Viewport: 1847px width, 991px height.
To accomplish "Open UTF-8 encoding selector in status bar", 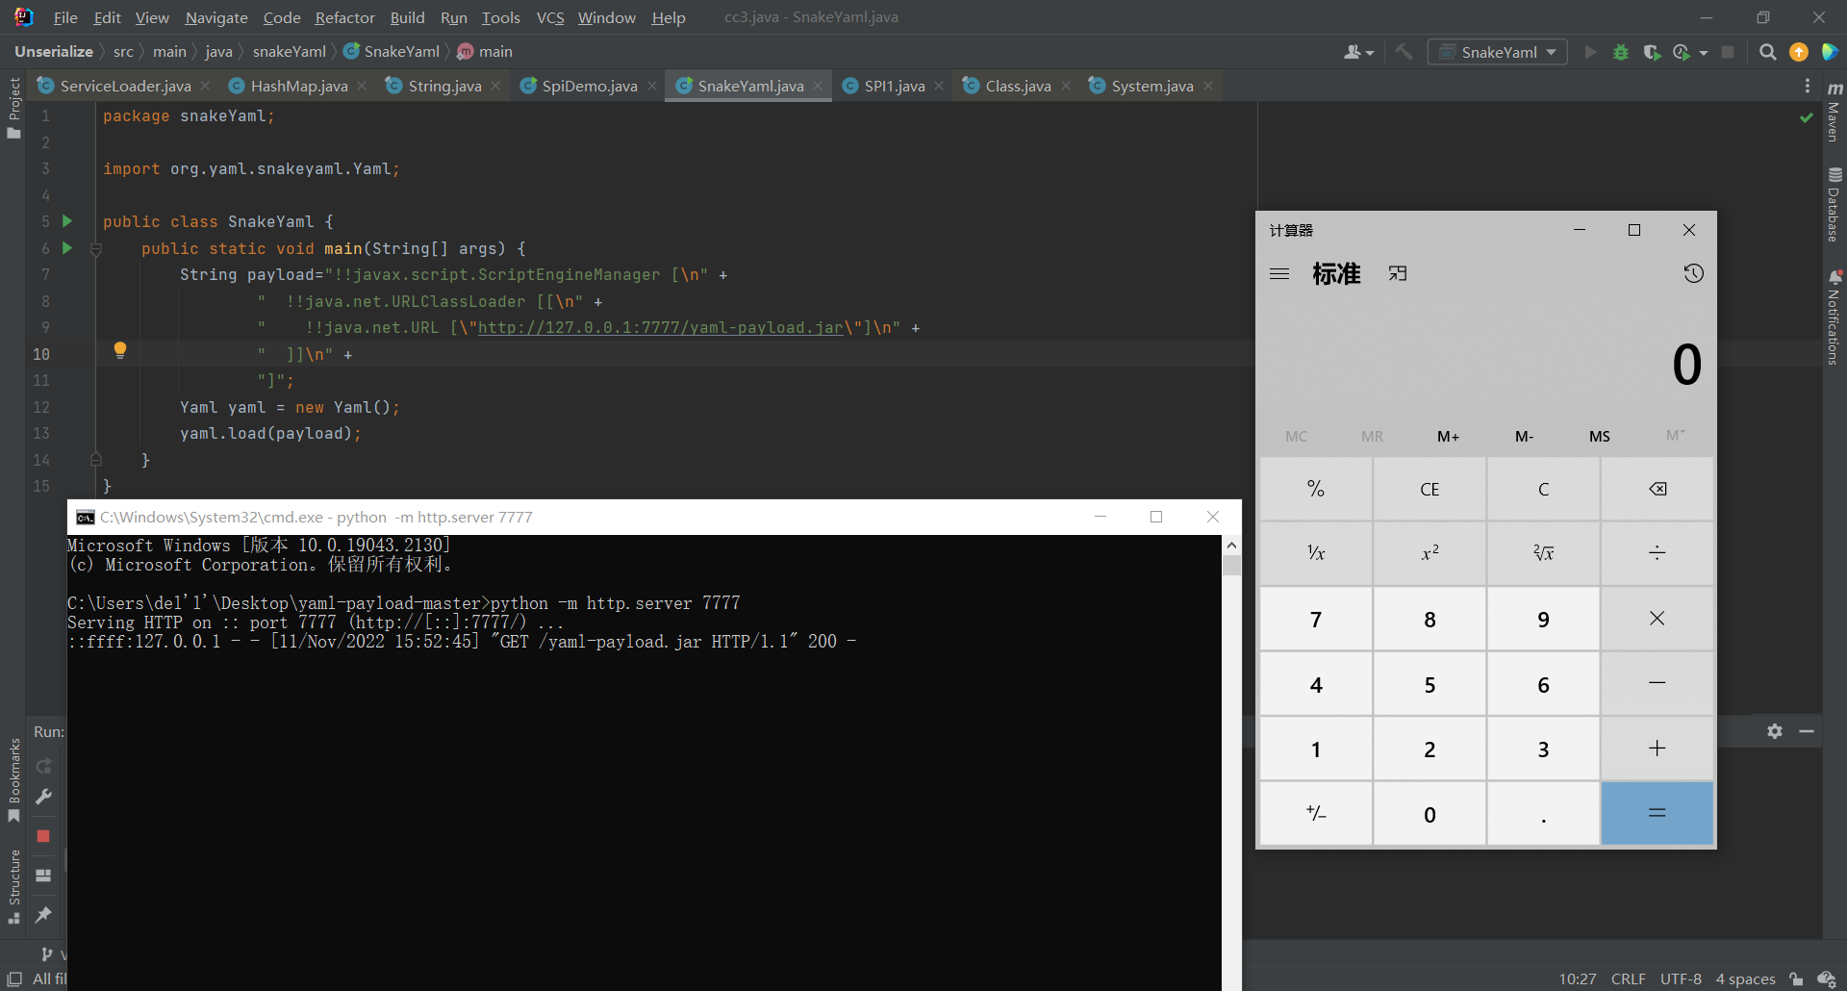I will pyautogui.click(x=1681, y=978).
